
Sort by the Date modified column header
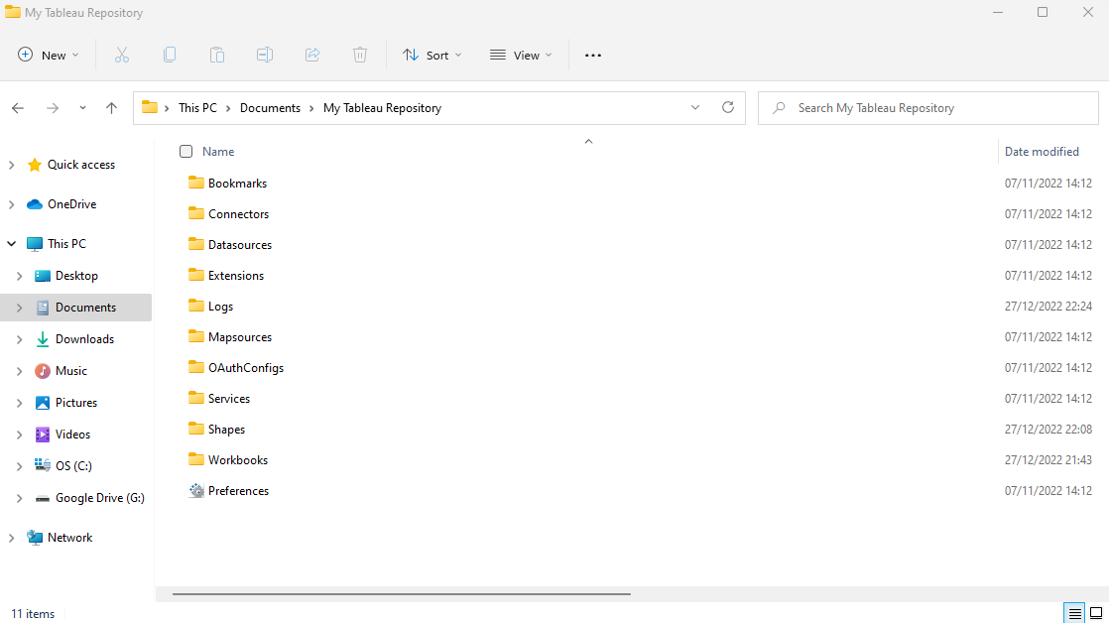pyautogui.click(x=1042, y=152)
